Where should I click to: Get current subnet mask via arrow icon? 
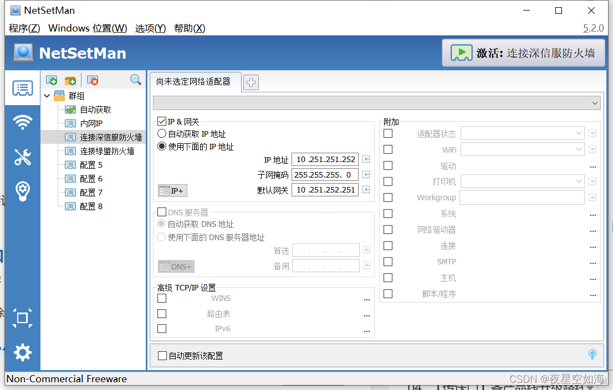tap(366, 174)
